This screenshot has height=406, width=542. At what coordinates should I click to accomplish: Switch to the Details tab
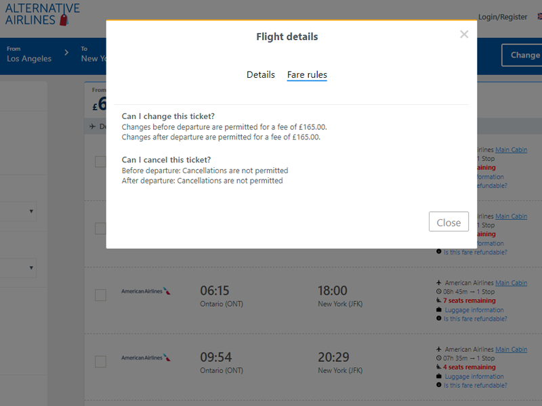coord(261,74)
